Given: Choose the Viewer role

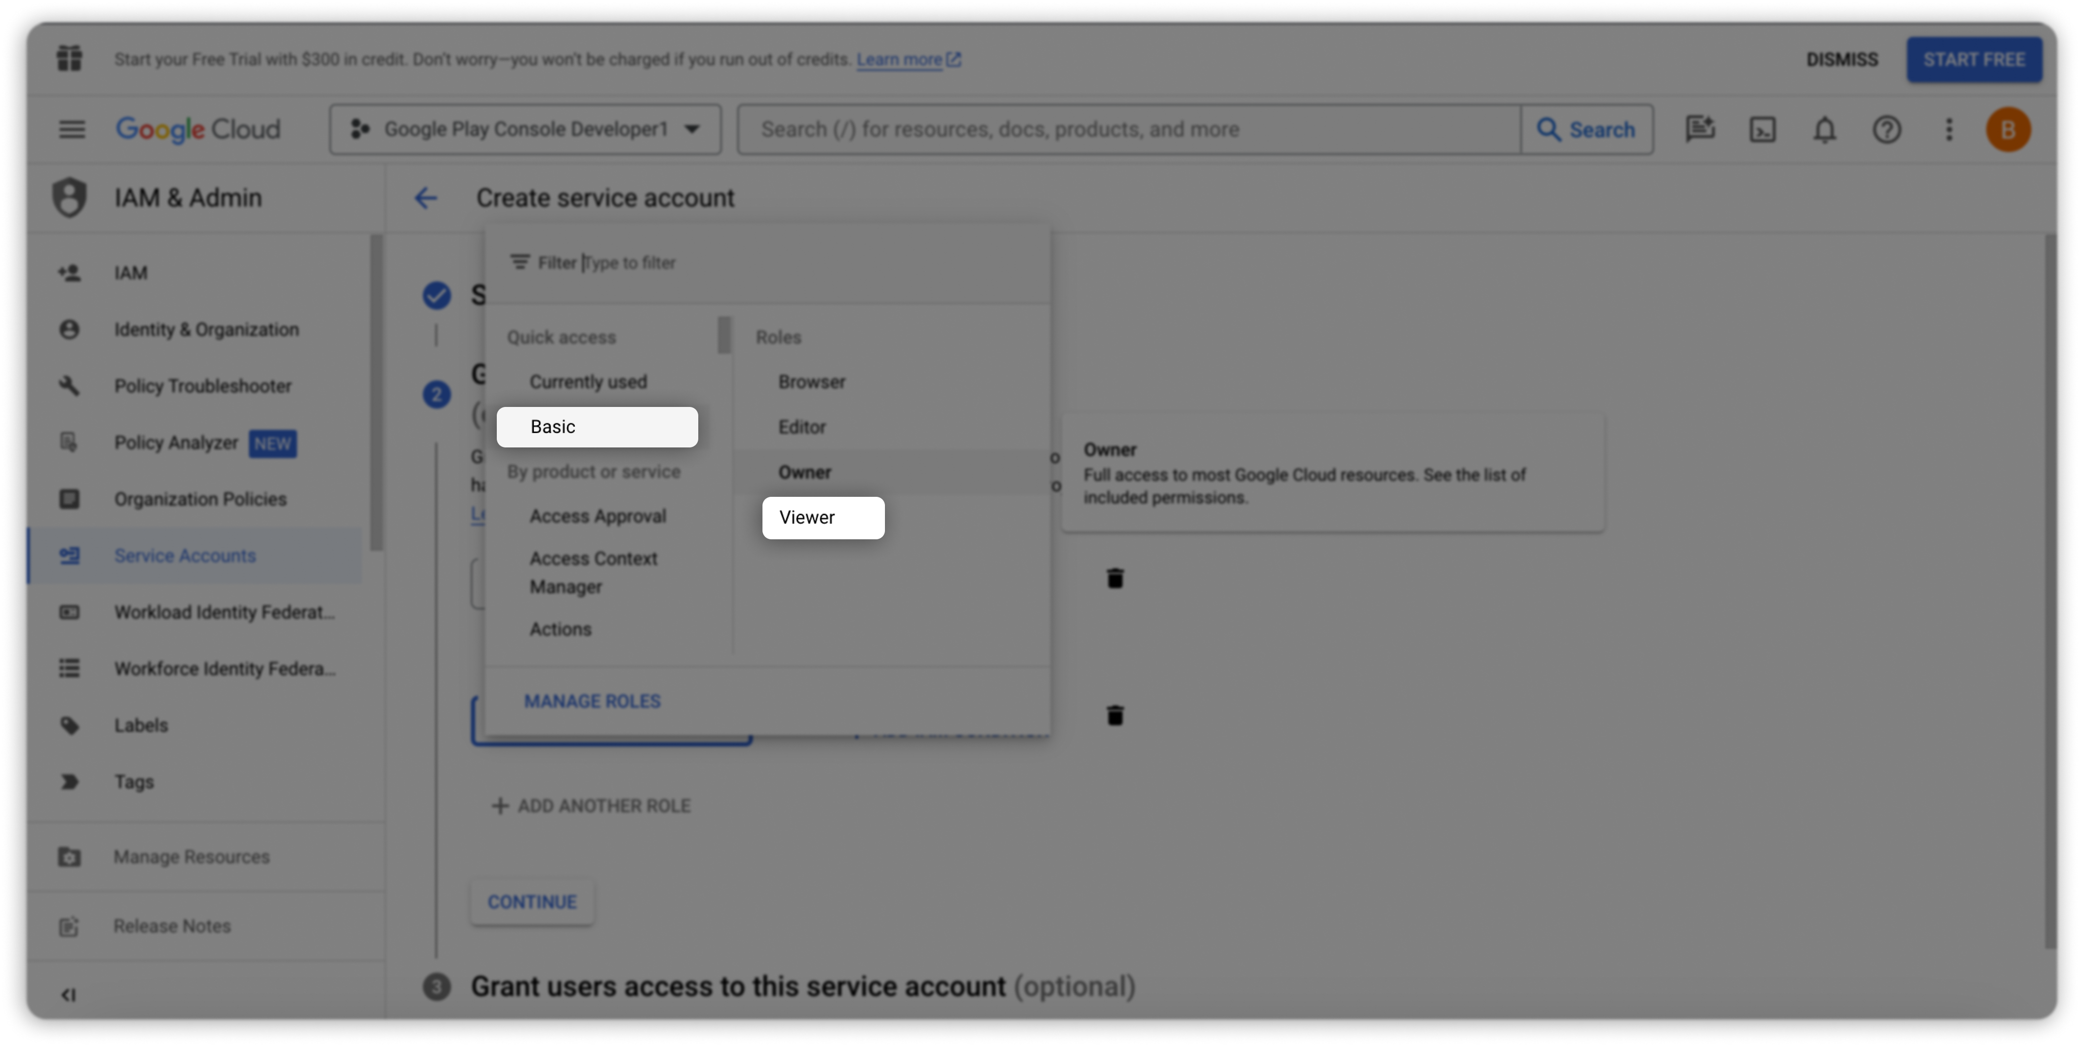Looking at the screenshot, I should [x=822, y=518].
